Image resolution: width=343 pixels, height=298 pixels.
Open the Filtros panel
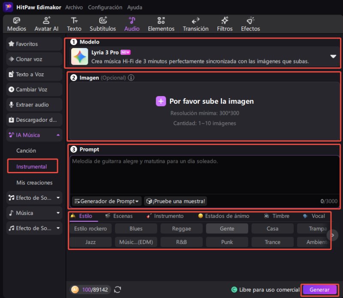tap(225, 24)
